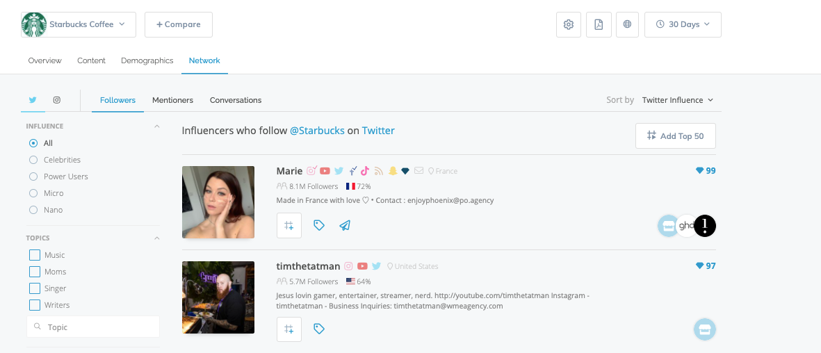Image resolution: width=821 pixels, height=353 pixels.
Task: Click Marie's 8.1M Followers count
Action: point(307,186)
